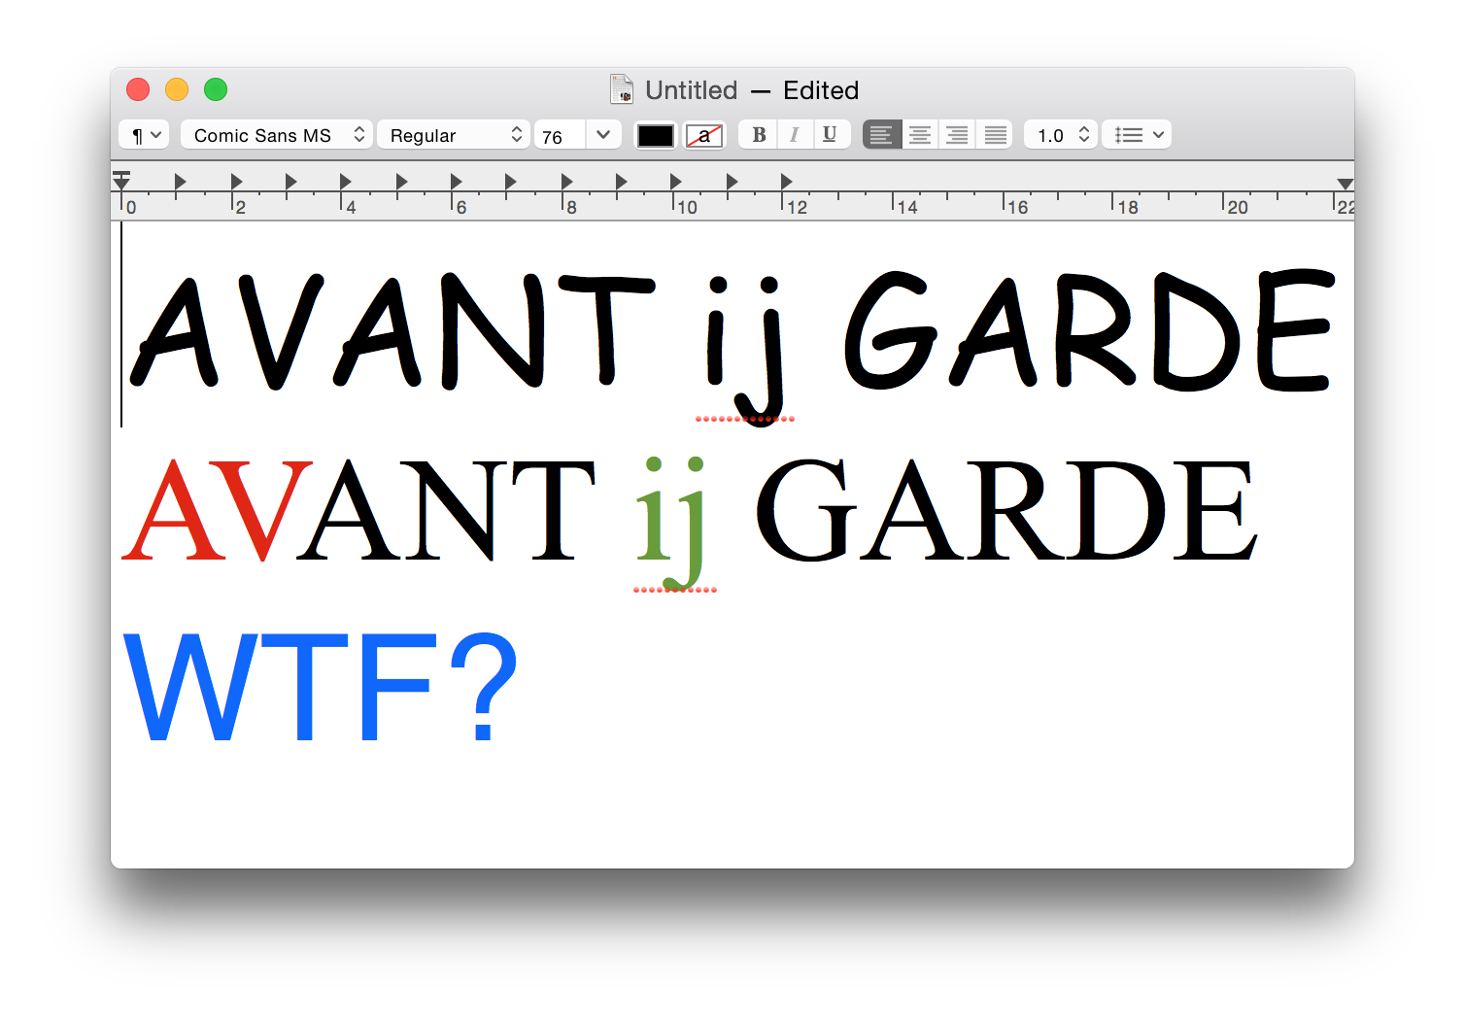Open the black text color well
The height and width of the screenshot is (1022, 1465).
pyautogui.click(x=655, y=135)
